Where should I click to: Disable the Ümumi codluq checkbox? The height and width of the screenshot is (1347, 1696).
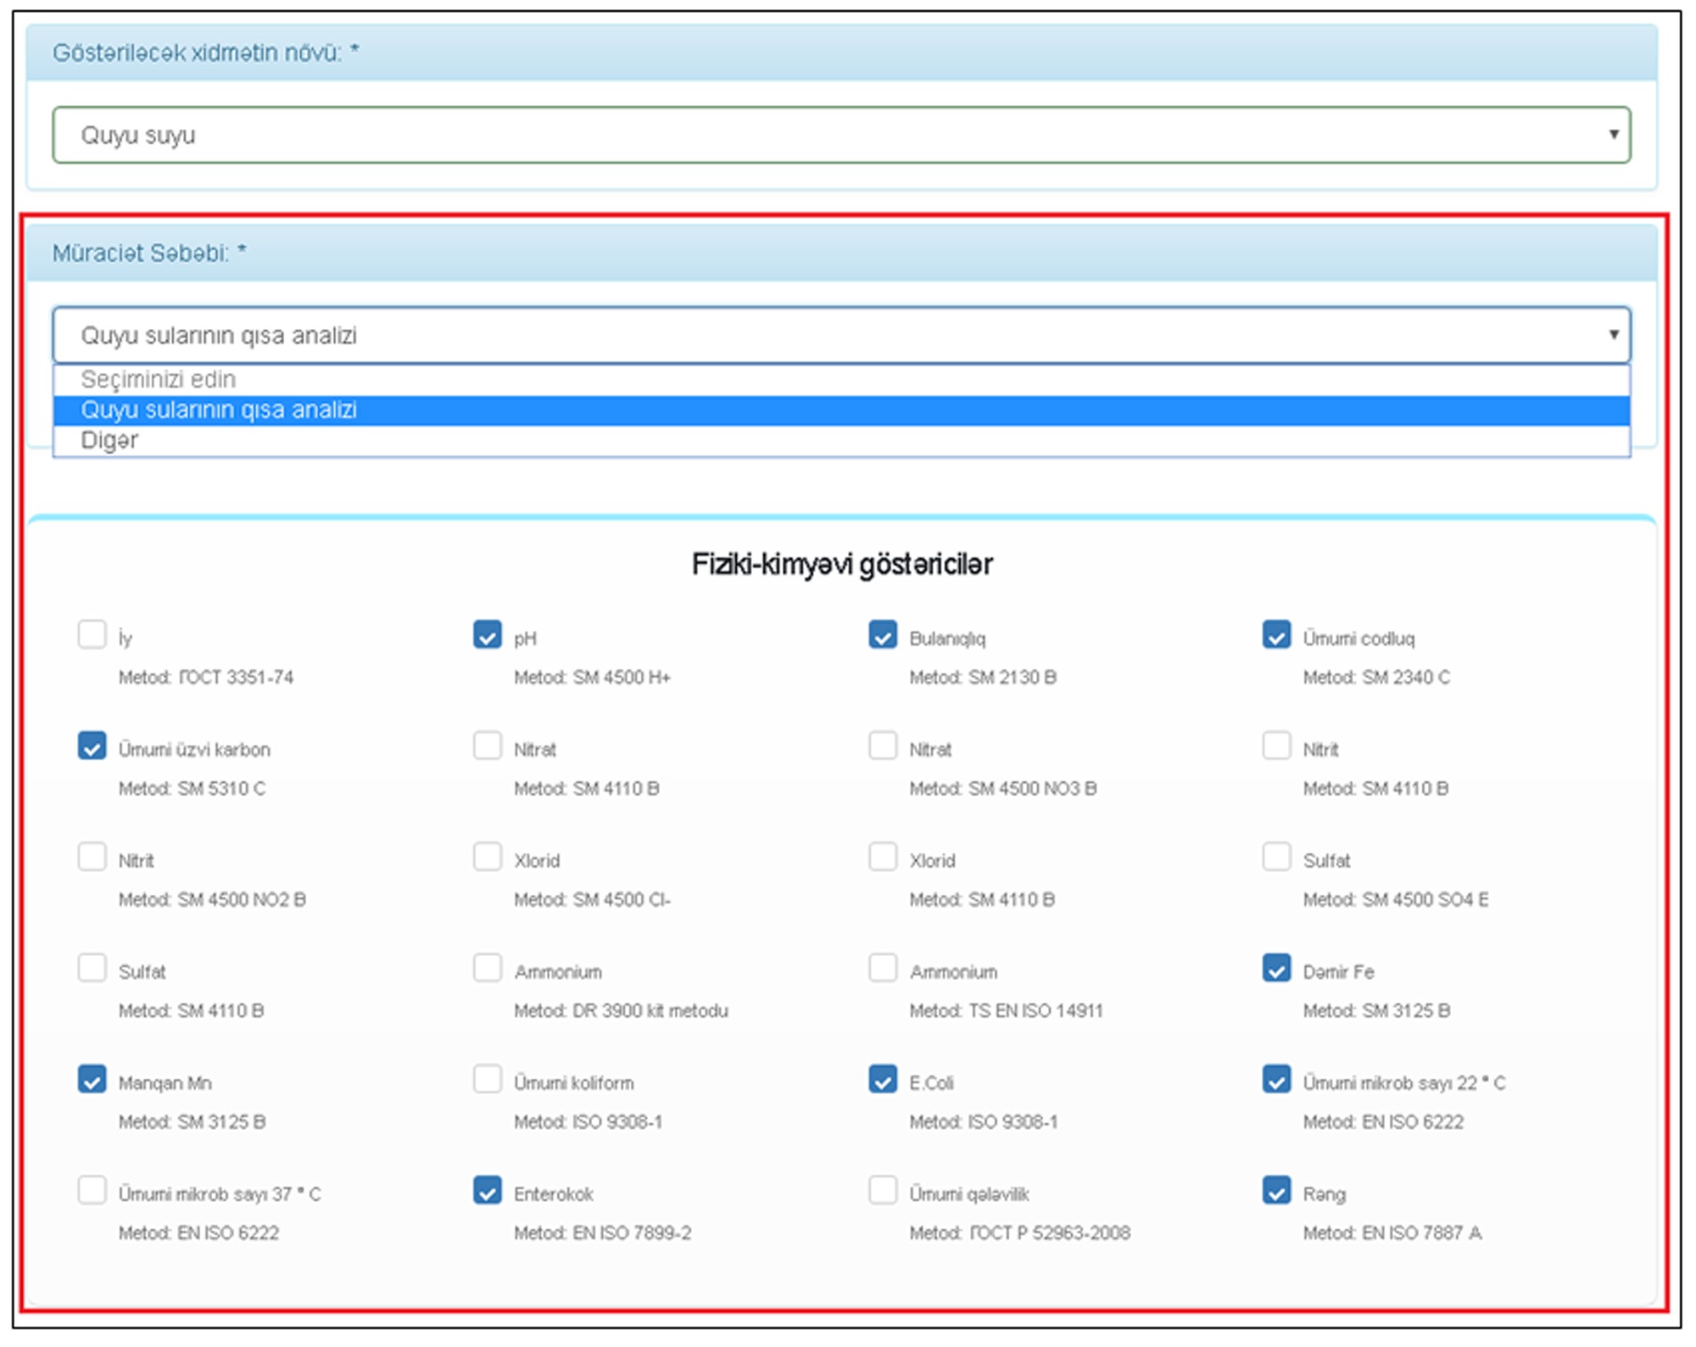[x=1276, y=634]
